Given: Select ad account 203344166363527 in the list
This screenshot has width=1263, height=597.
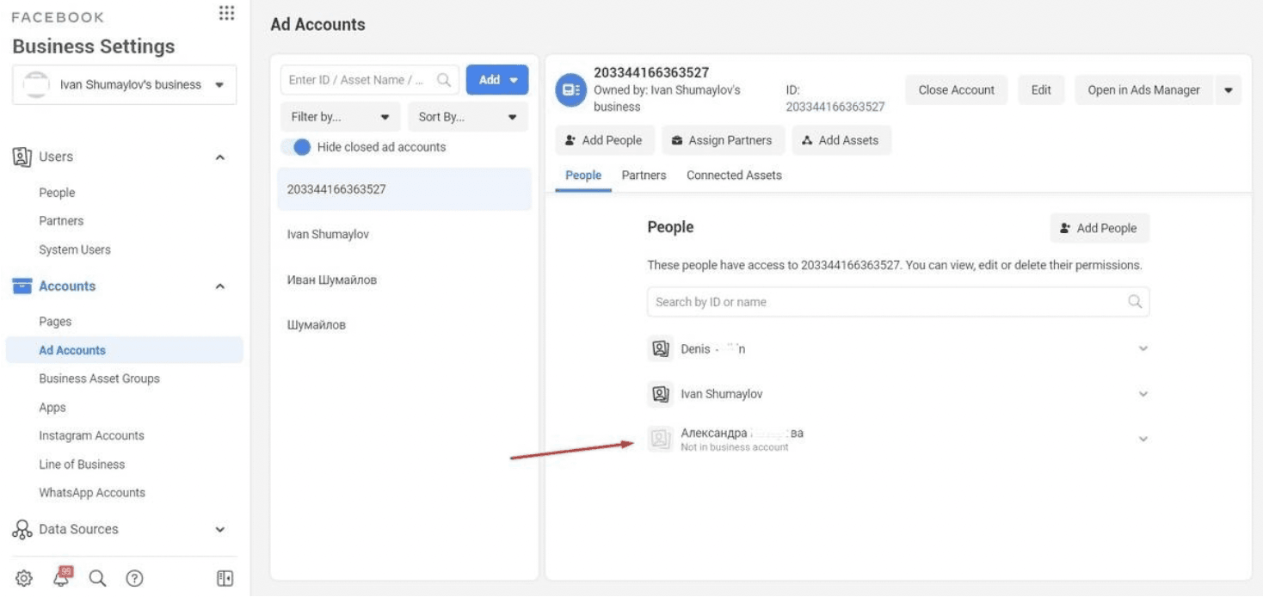Looking at the screenshot, I should [x=404, y=189].
